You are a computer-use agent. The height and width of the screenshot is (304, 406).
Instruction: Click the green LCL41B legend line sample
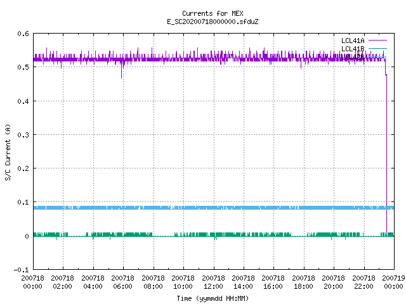(377, 48)
